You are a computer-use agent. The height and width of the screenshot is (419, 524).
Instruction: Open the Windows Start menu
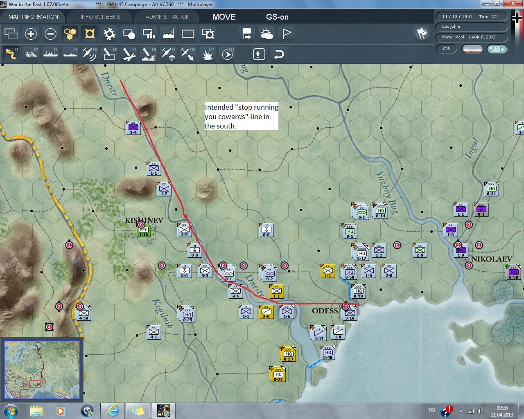[x=11, y=410]
